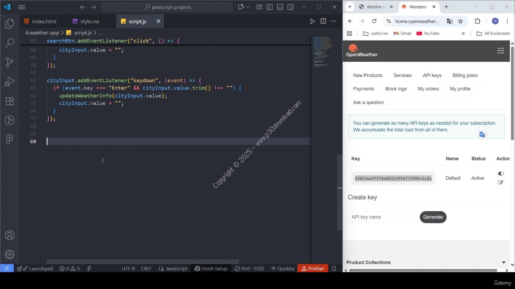The width and height of the screenshot is (515, 289).
Task: Open the Billing plans link
Action: coord(465,75)
